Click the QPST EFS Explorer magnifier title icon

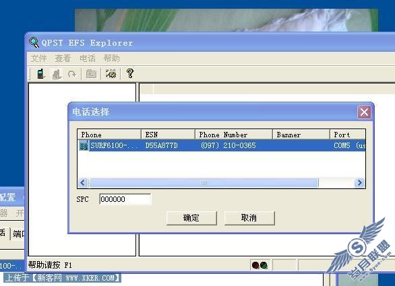point(34,42)
